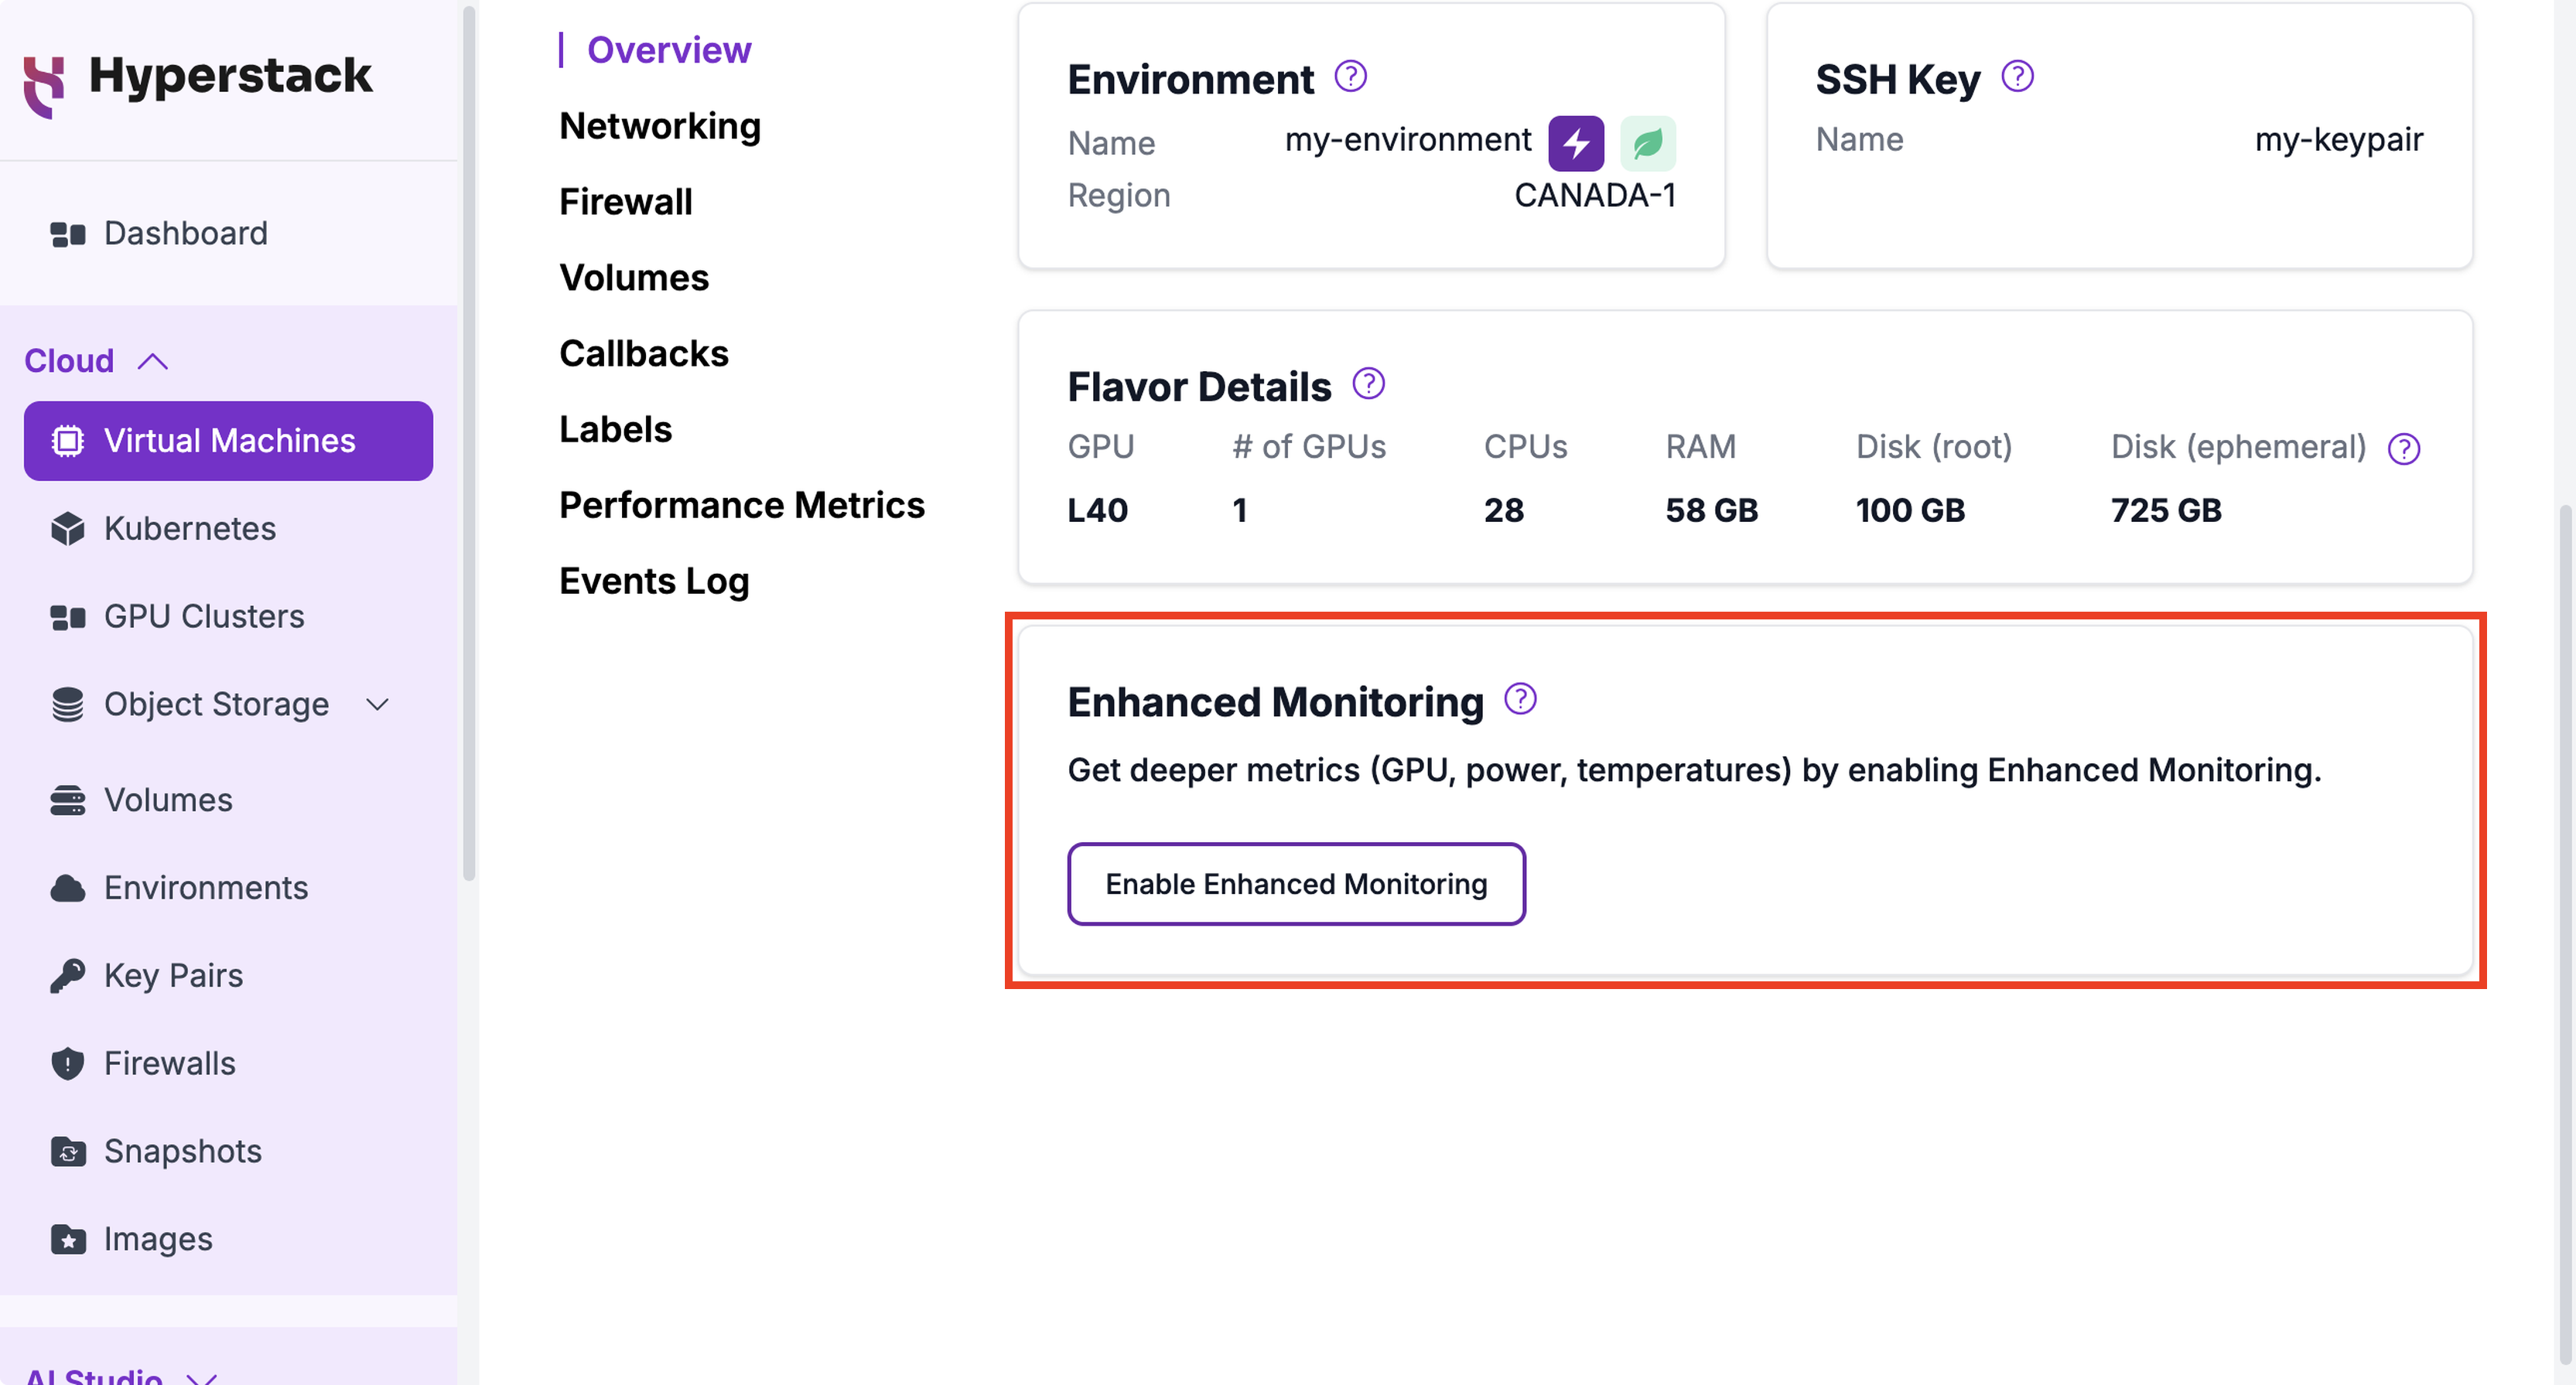Select the Overview tab
Image resolution: width=2576 pixels, height=1385 pixels.
click(668, 50)
